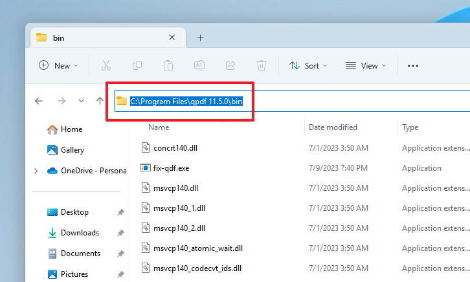Viewport: 470px width, 282px height.
Task: Click the Share icon in toolbar
Action: tap(230, 65)
